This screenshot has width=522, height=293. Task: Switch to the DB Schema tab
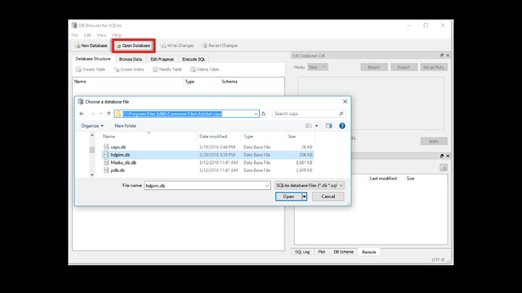(344, 252)
